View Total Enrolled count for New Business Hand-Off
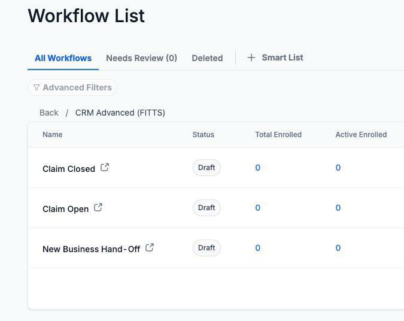The width and height of the screenshot is (404, 321). pos(257,248)
